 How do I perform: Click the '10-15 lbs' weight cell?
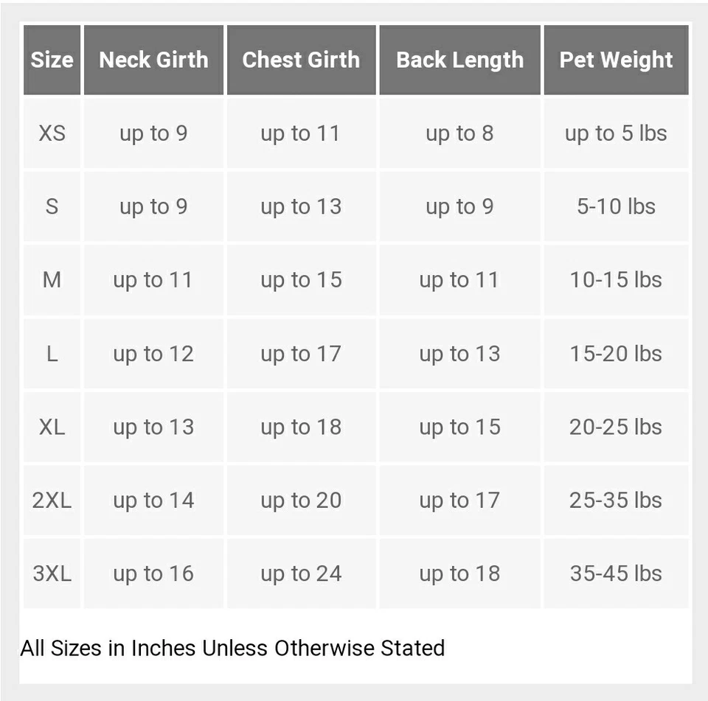pyautogui.click(x=617, y=280)
